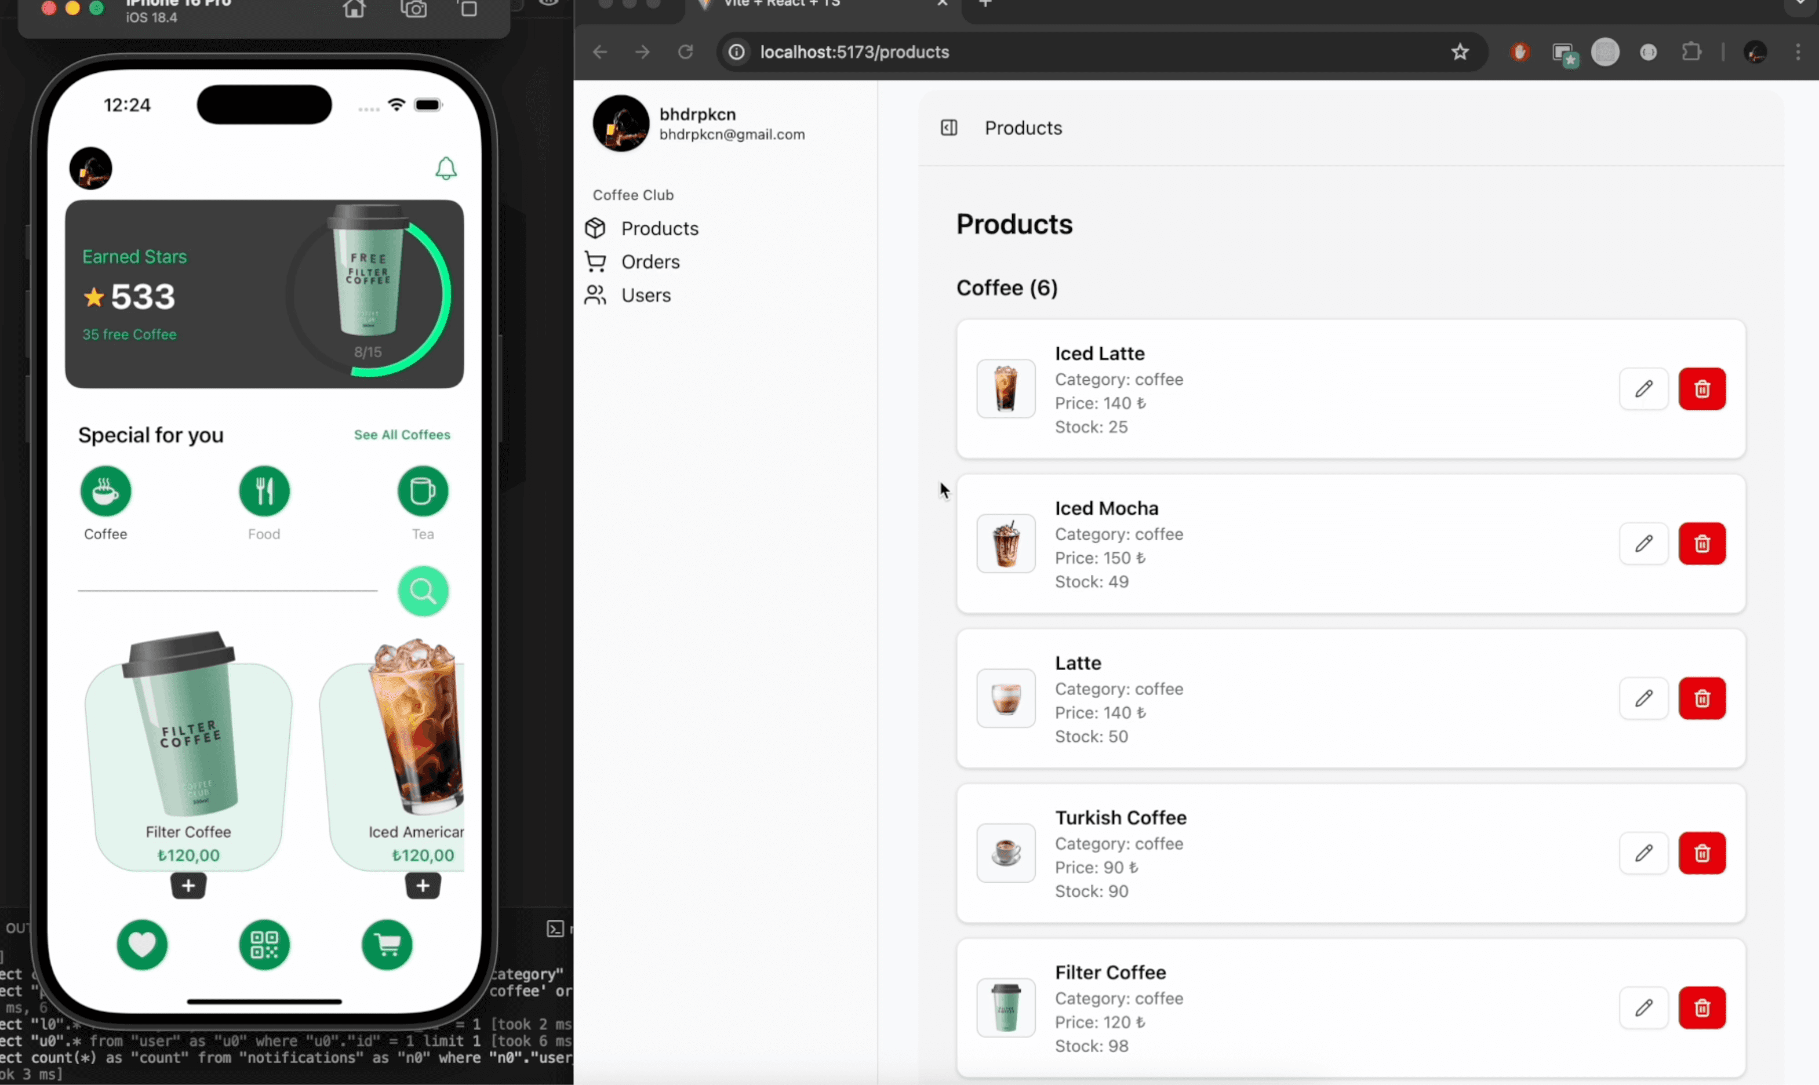1819x1085 pixels.
Task: Open the QR code scanner button
Action: [x=264, y=945]
